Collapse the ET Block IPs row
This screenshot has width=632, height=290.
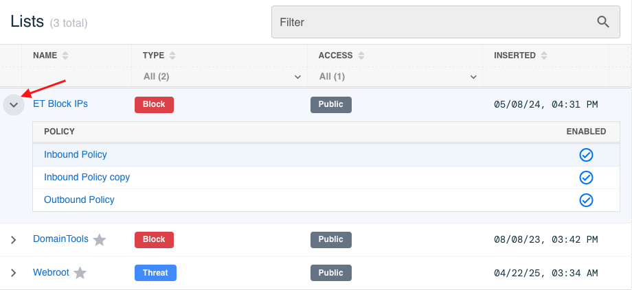point(14,105)
